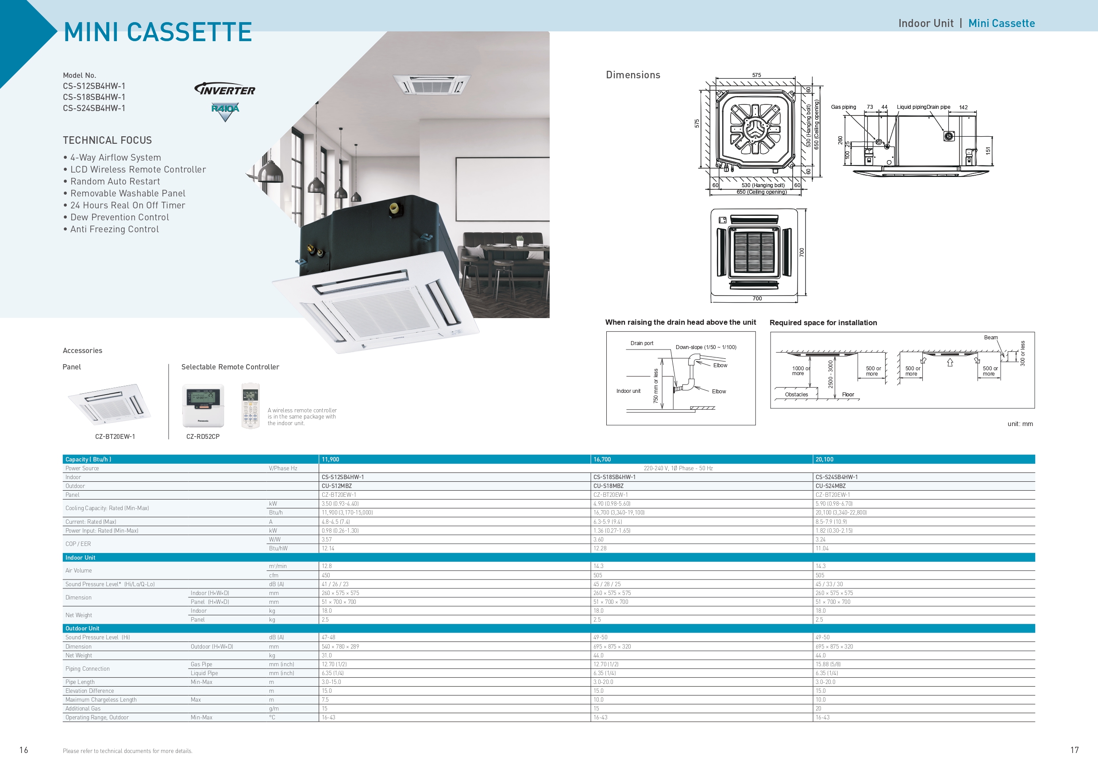The height and width of the screenshot is (776, 1098).
Task: Click the Sound Pressure Level* (Hi/Lo/Q-Lo) row label
Action: 110,584
